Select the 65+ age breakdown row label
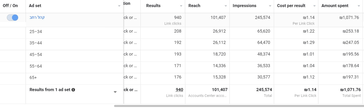Viewport: 364px width, 110px height. 33,78
